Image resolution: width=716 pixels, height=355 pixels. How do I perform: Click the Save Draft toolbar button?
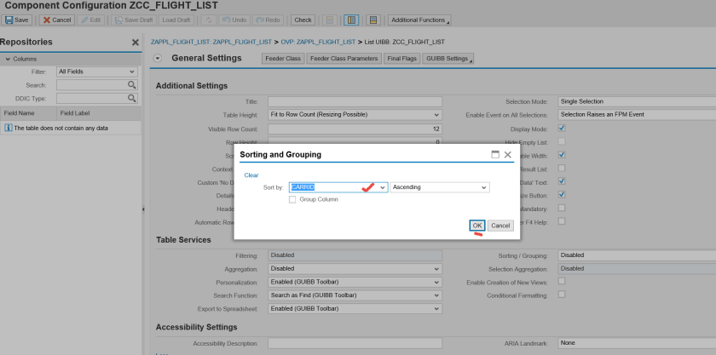pos(135,20)
